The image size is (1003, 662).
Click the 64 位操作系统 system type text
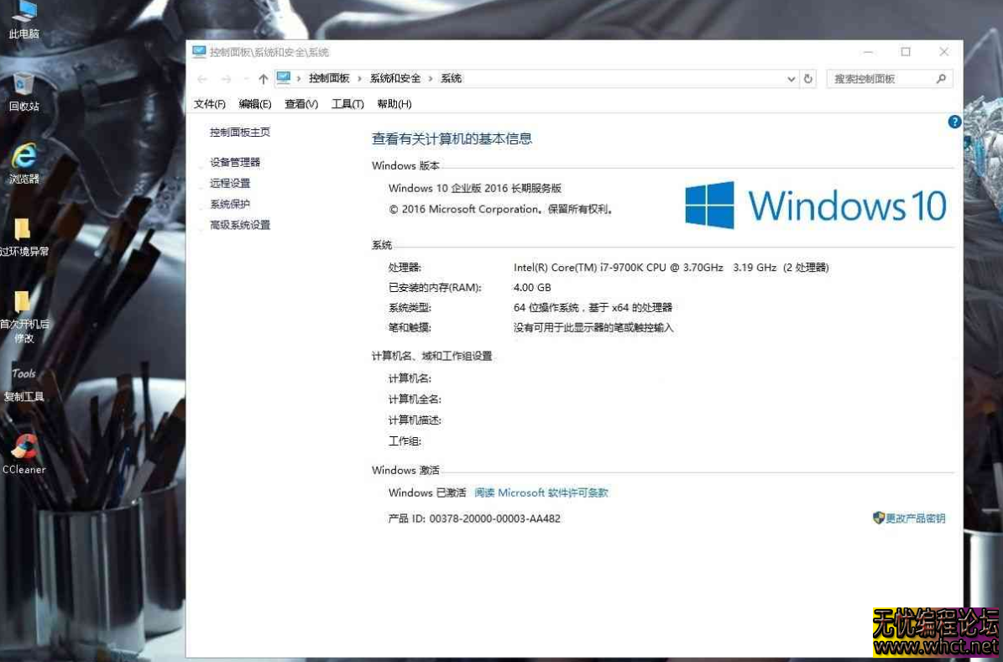click(x=593, y=308)
